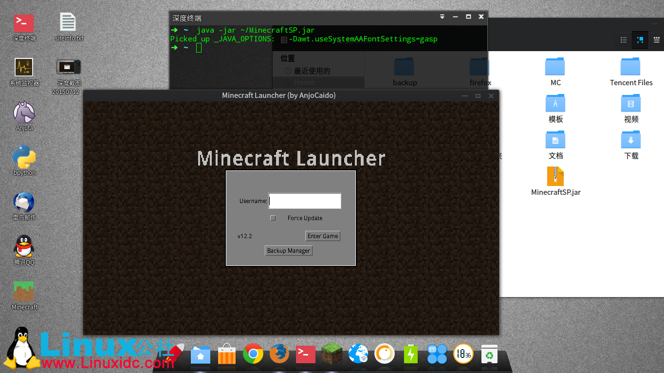The height and width of the screenshot is (373, 664).
Task: Select the MinecraftSP.jar archive file
Action: [x=555, y=181]
